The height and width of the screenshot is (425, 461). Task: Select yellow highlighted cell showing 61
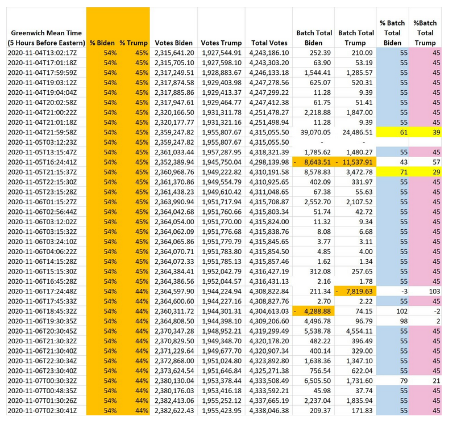pos(392,132)
